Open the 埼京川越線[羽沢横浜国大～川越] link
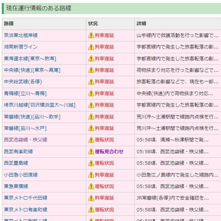The image size is (221, 221). point(40,105)
